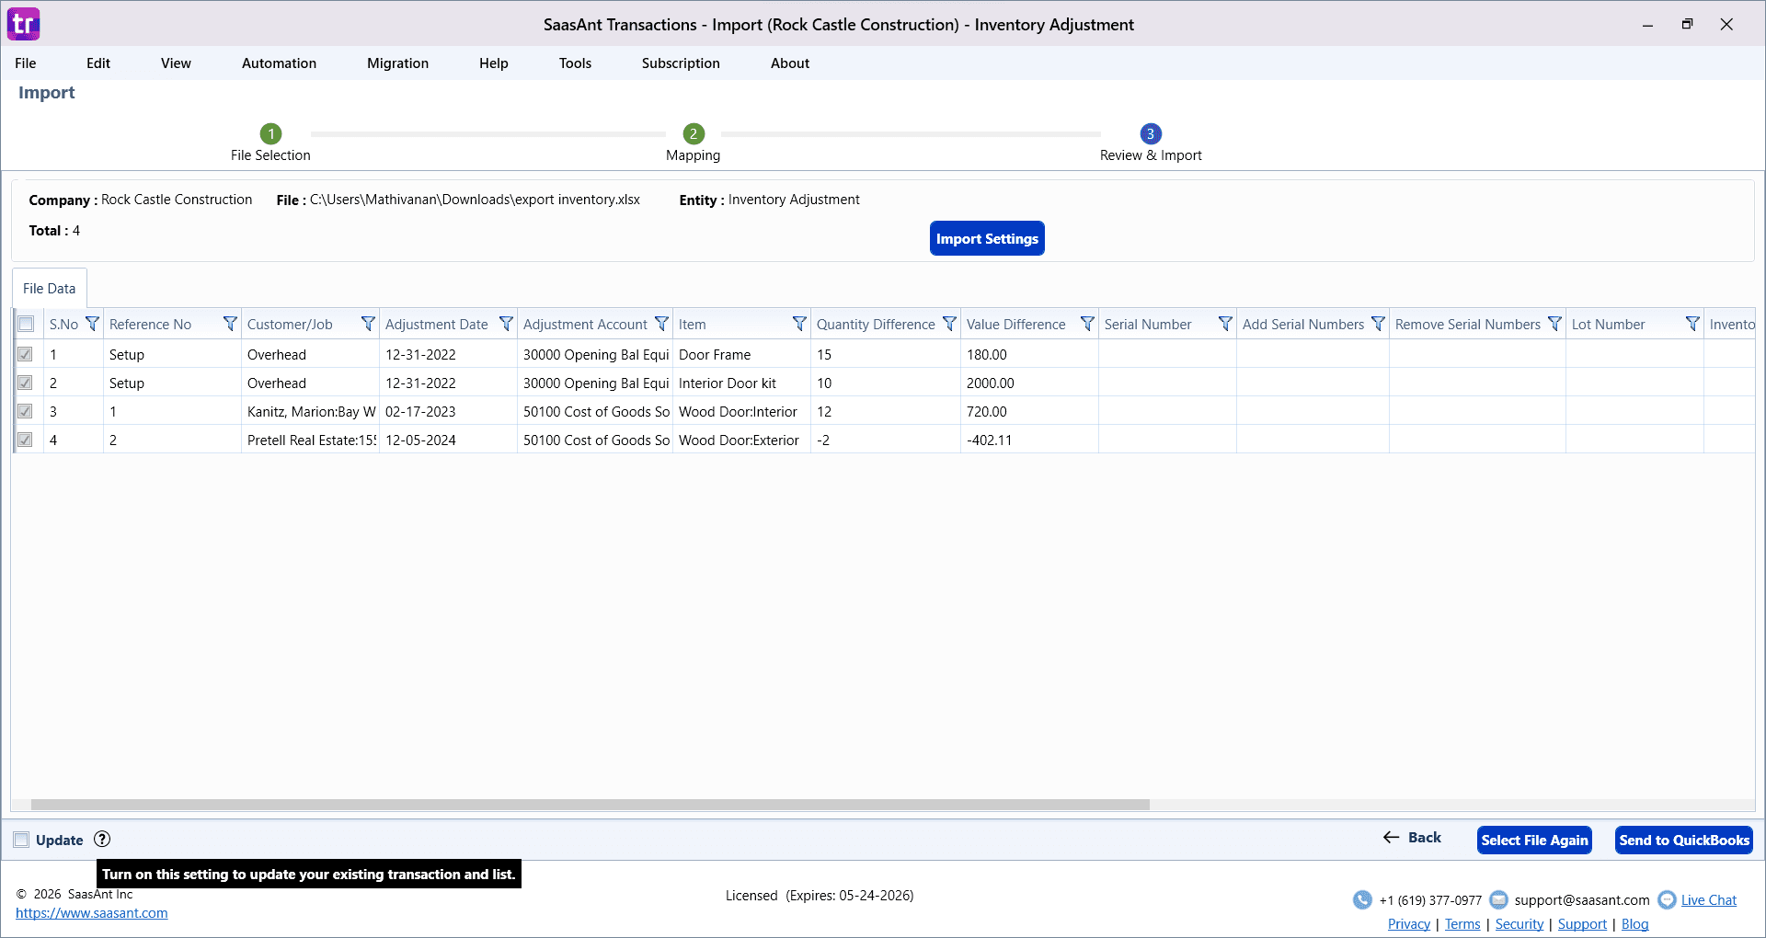Filter the Customer/Job column
The image size is (1766, 938).
coord(368,324)
